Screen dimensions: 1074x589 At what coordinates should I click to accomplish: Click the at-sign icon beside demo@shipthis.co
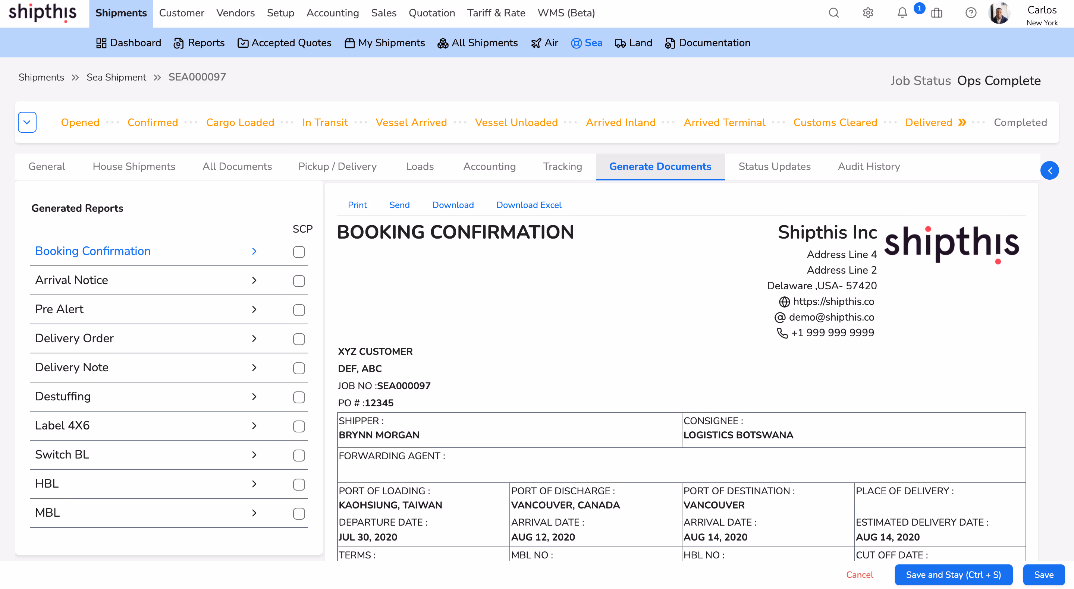[780, 318]
